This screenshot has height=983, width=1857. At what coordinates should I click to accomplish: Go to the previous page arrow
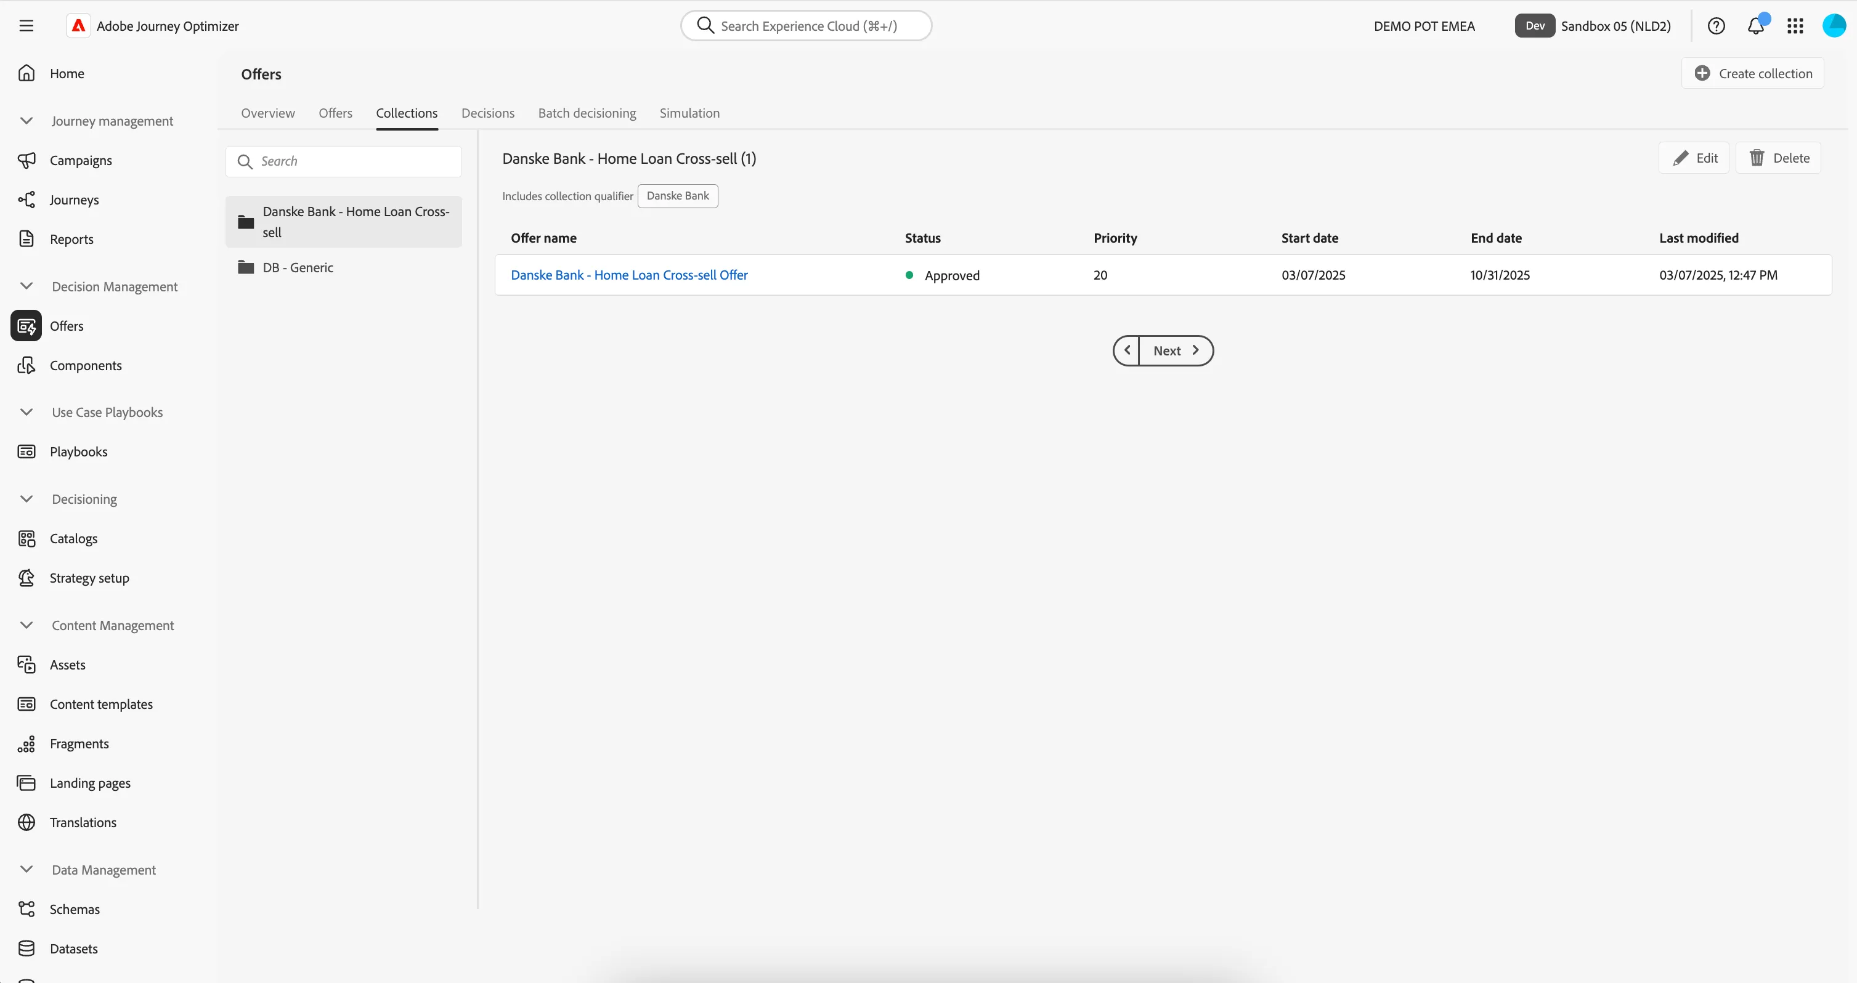click(1127, 351)
